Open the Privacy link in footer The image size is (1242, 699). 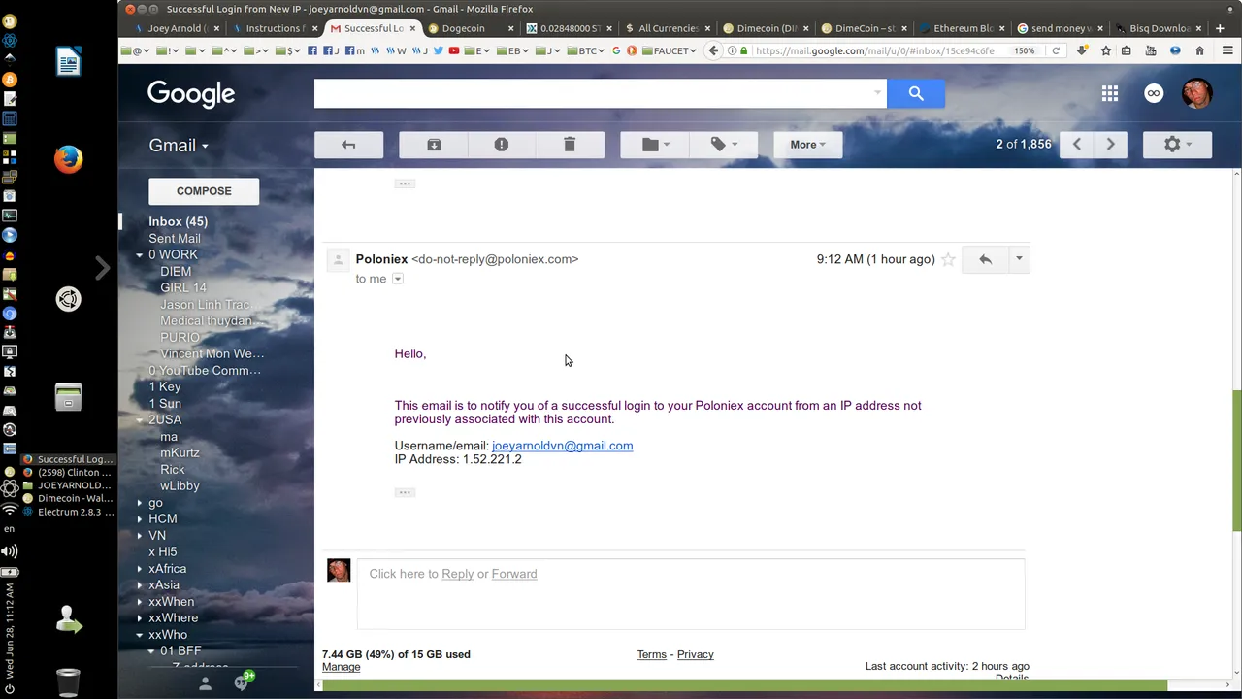pyautogui.click(x=695, y=654)
